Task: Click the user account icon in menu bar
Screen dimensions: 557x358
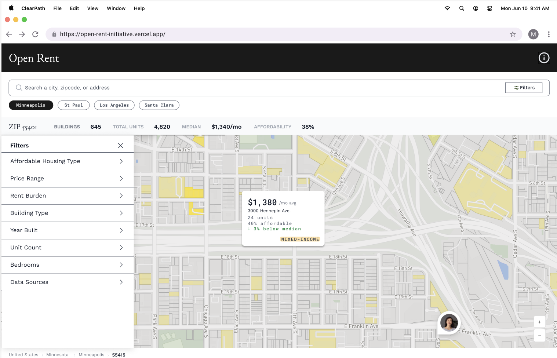Action: [x=476, y=8]
